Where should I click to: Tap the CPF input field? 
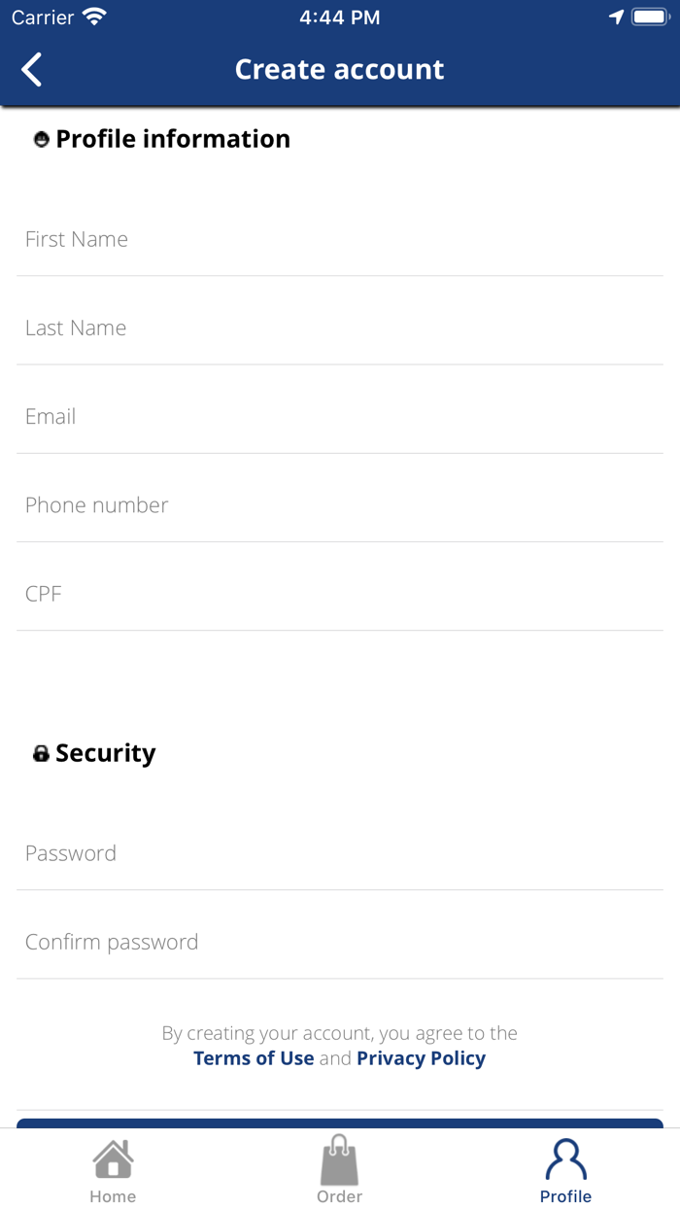coord(340,593)
